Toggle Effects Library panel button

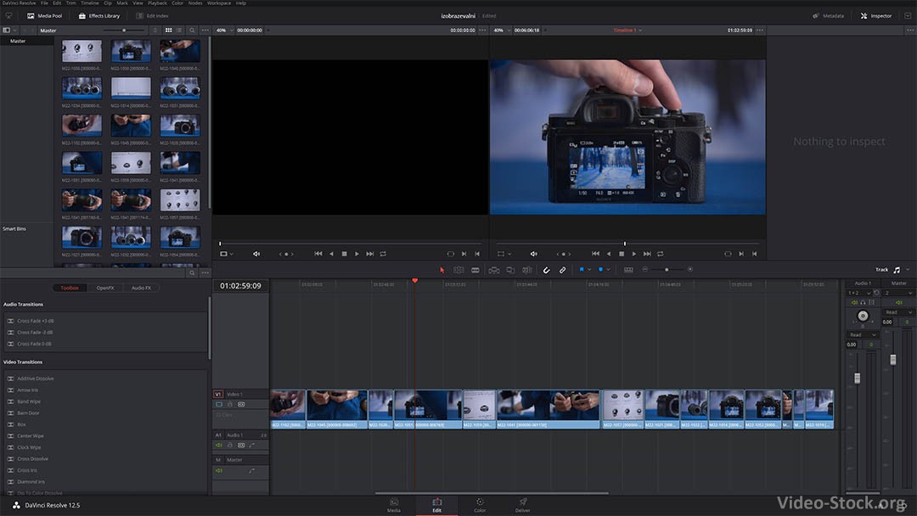[98, 16]
